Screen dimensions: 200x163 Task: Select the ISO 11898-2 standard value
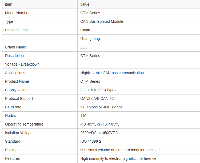point(91,141)
